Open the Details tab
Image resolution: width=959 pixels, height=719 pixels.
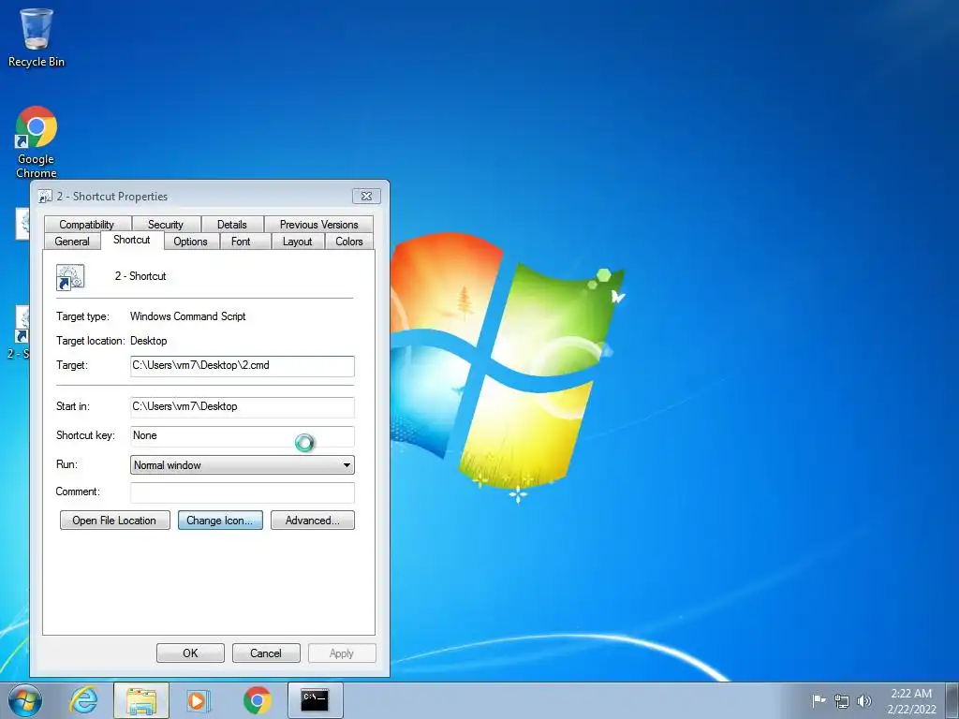click(232, 225)
